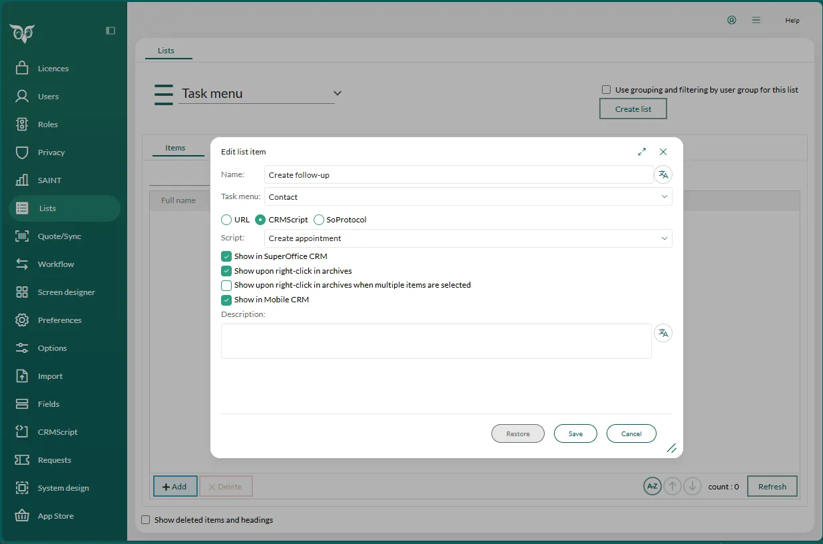This screenshot has height=544, width=823.
Task: Open the CRMScript section in sidebar
Action: (57, 432)
